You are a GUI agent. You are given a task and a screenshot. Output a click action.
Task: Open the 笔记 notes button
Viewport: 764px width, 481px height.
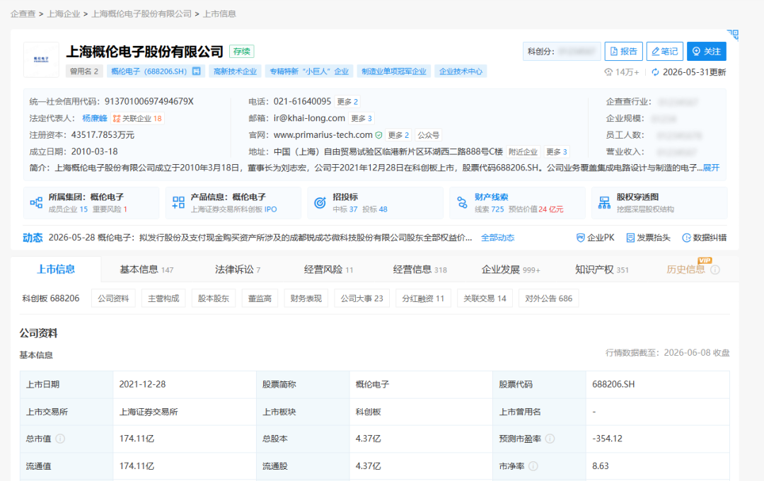(664, 51)
